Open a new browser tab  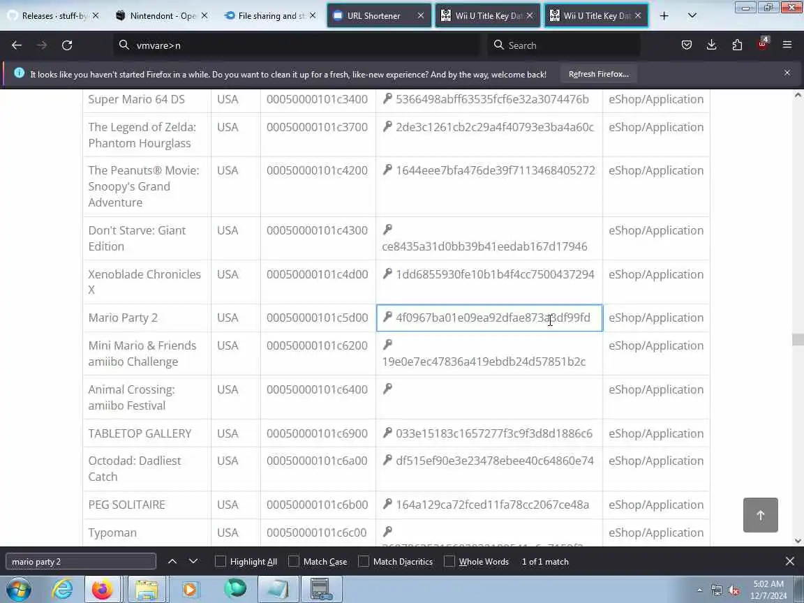tap(664, 16)
